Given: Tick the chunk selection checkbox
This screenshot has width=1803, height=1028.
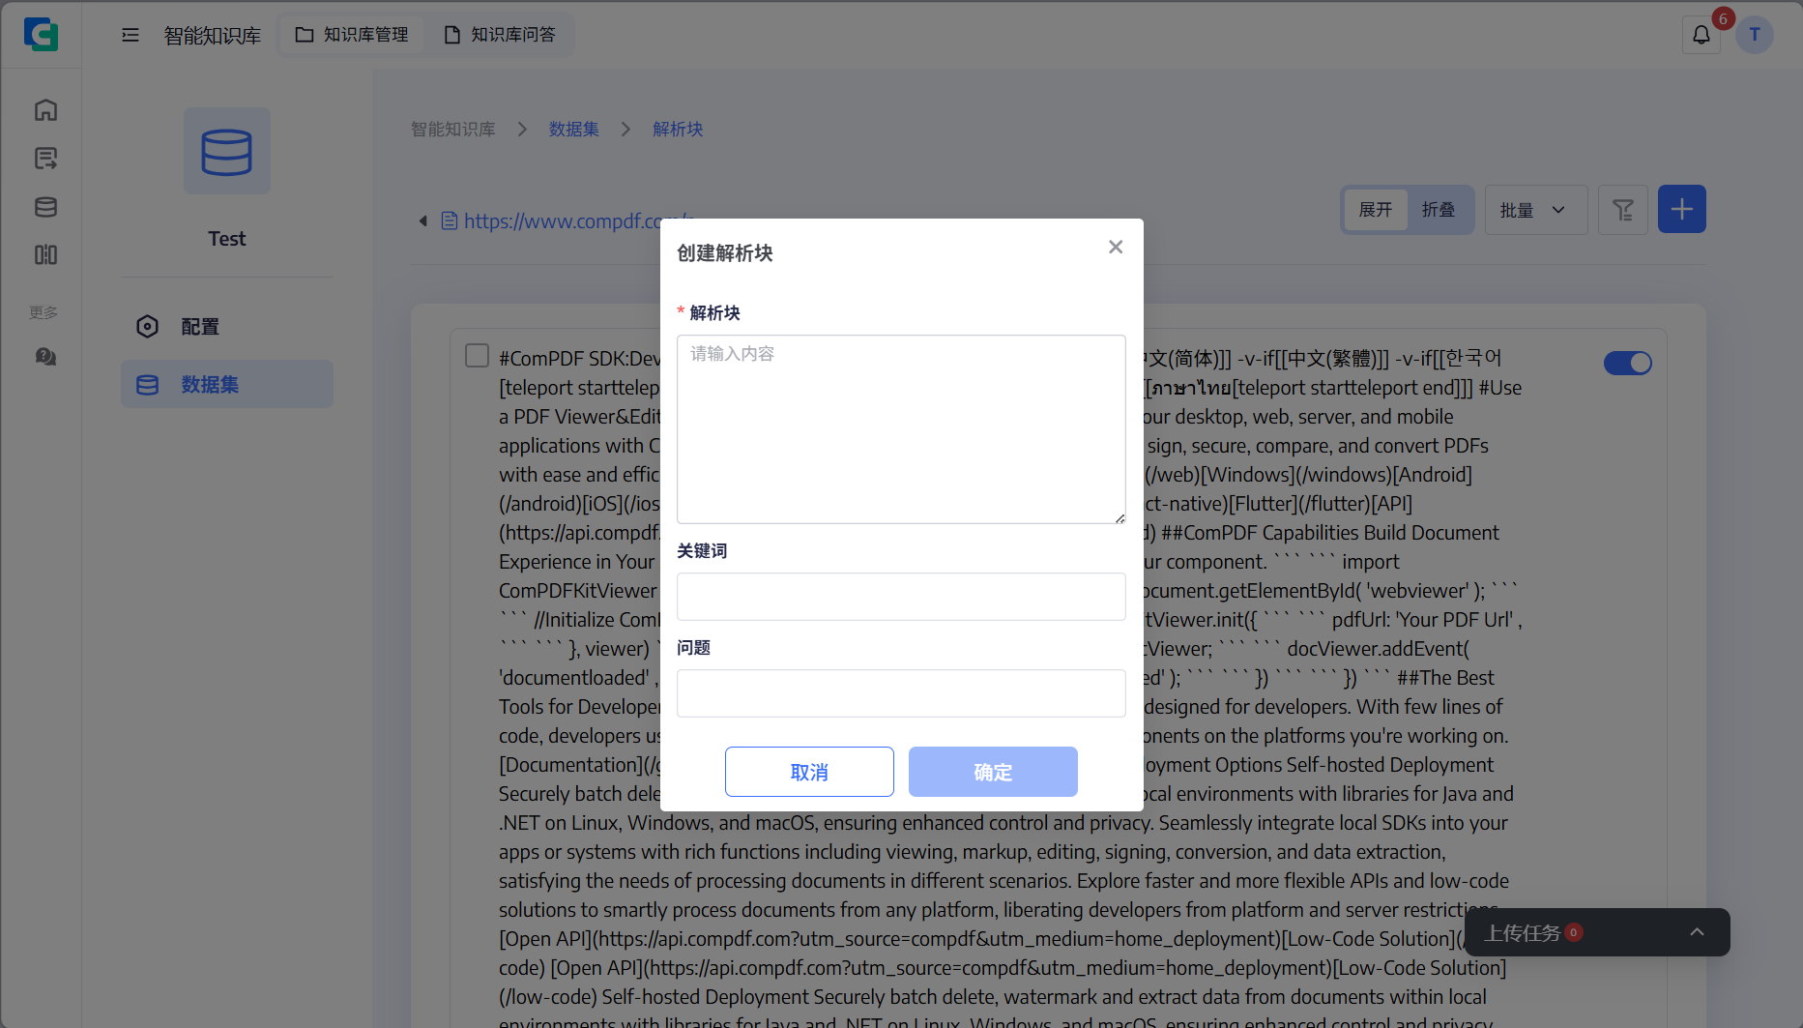Looking at the screenshot, I should tap(477, 356).
